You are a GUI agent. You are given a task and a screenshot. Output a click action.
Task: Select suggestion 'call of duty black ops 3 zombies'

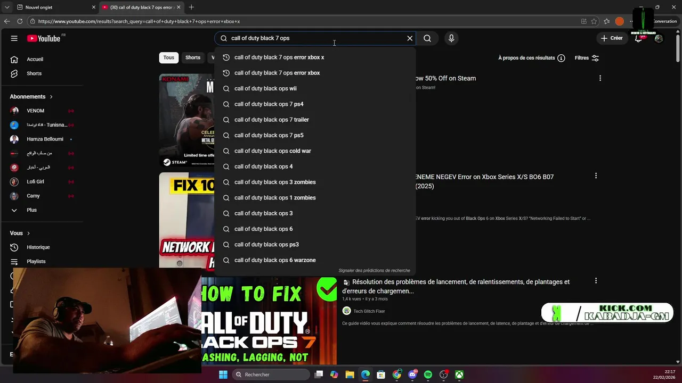pos(314,182)
